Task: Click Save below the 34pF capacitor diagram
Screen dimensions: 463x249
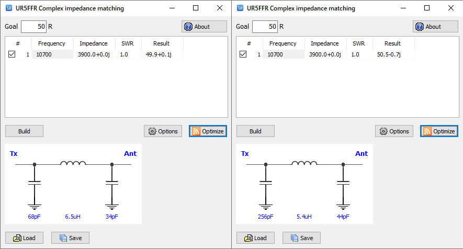Action: click(x=70, y=238)
